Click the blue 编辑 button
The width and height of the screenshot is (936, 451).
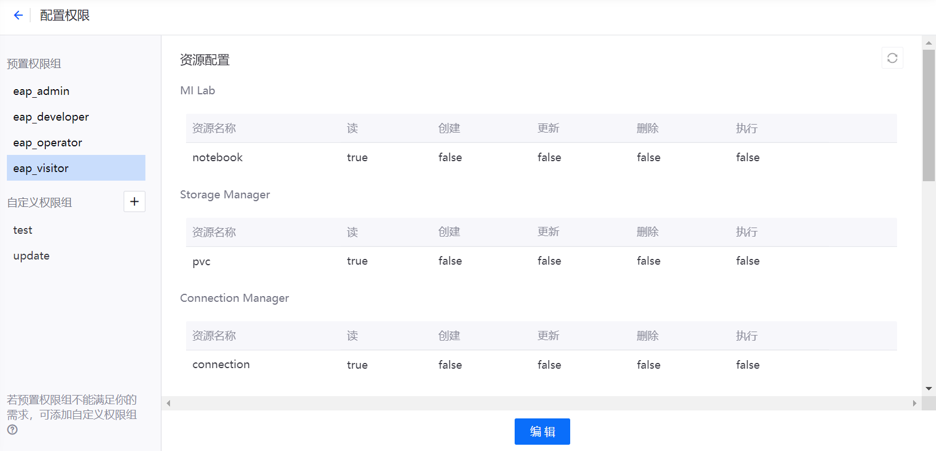[x=542, y=432]
